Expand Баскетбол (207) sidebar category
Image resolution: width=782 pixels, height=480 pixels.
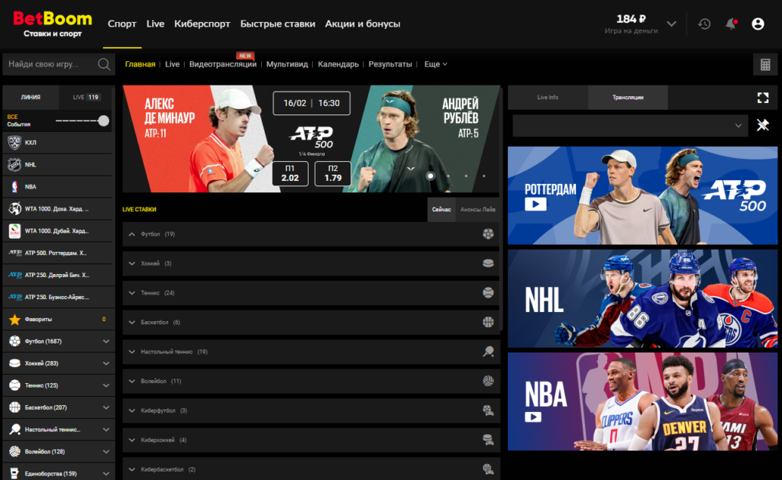105,408
